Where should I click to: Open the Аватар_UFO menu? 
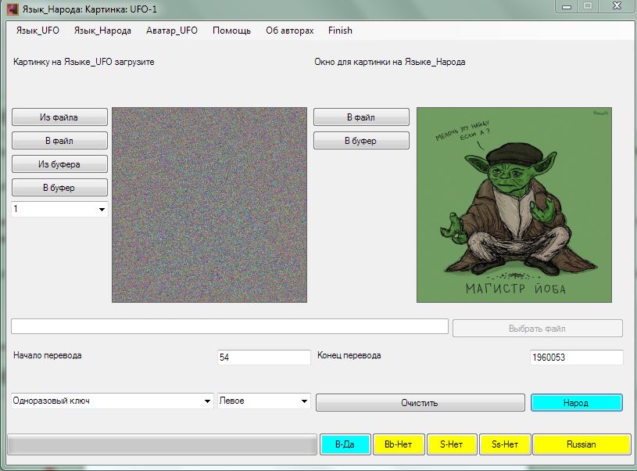[172, 31]
